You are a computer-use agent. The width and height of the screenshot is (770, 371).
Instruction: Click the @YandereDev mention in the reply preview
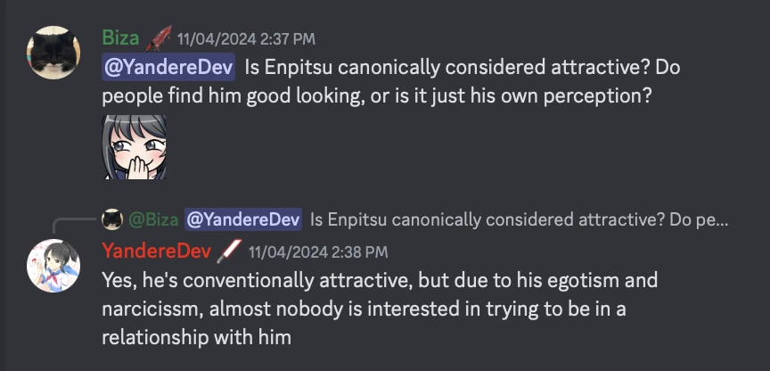243,219
